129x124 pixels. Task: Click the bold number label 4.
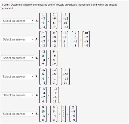(x=37, y=76)
